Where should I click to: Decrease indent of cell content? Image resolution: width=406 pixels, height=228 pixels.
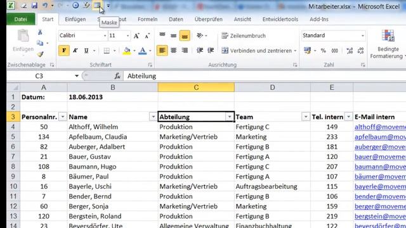pyautogui.click(x=200, y=51)
